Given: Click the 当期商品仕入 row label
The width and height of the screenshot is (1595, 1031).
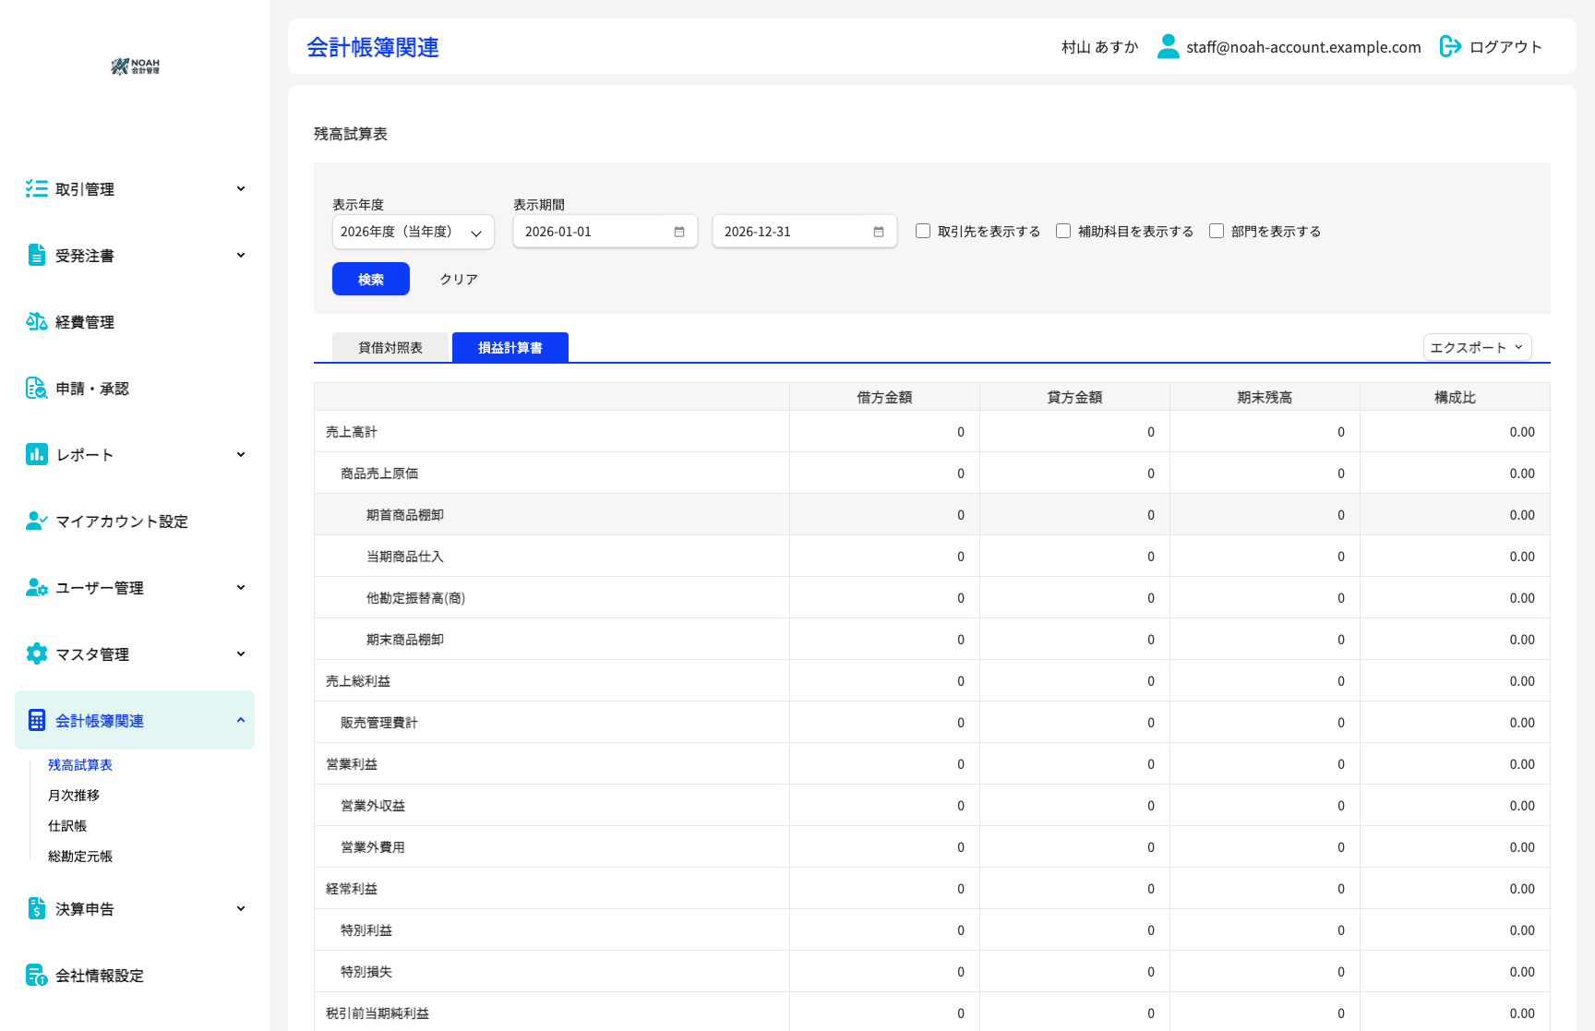Looking at the screenshot, I should click(405, 557).
